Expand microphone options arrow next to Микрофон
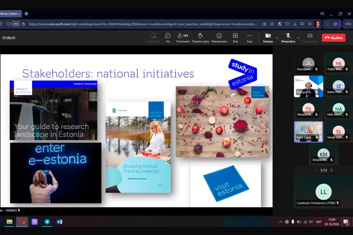The height and width of the screenshot is (235, 353). pos(298,38)
